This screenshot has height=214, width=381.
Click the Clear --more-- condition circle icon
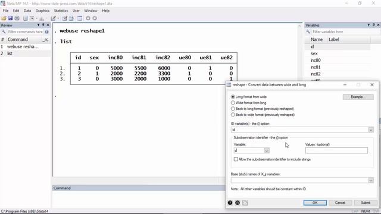[88, 18]
